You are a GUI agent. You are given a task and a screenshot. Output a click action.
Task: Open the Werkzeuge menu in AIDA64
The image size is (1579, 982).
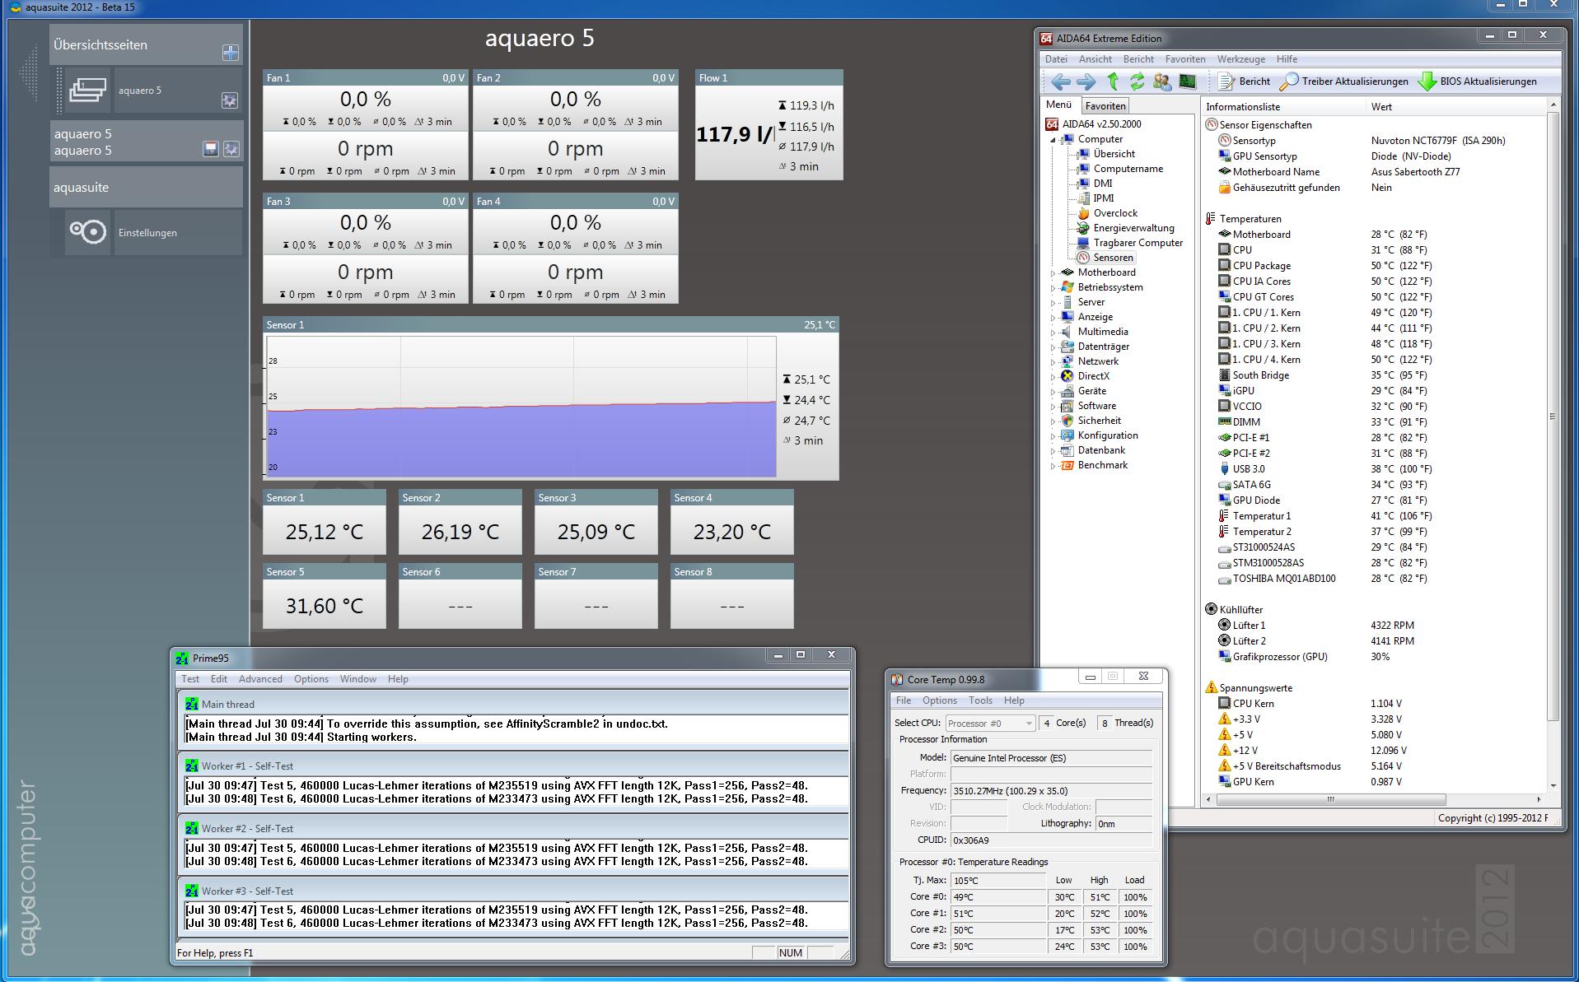click(x=1240, y=59)
